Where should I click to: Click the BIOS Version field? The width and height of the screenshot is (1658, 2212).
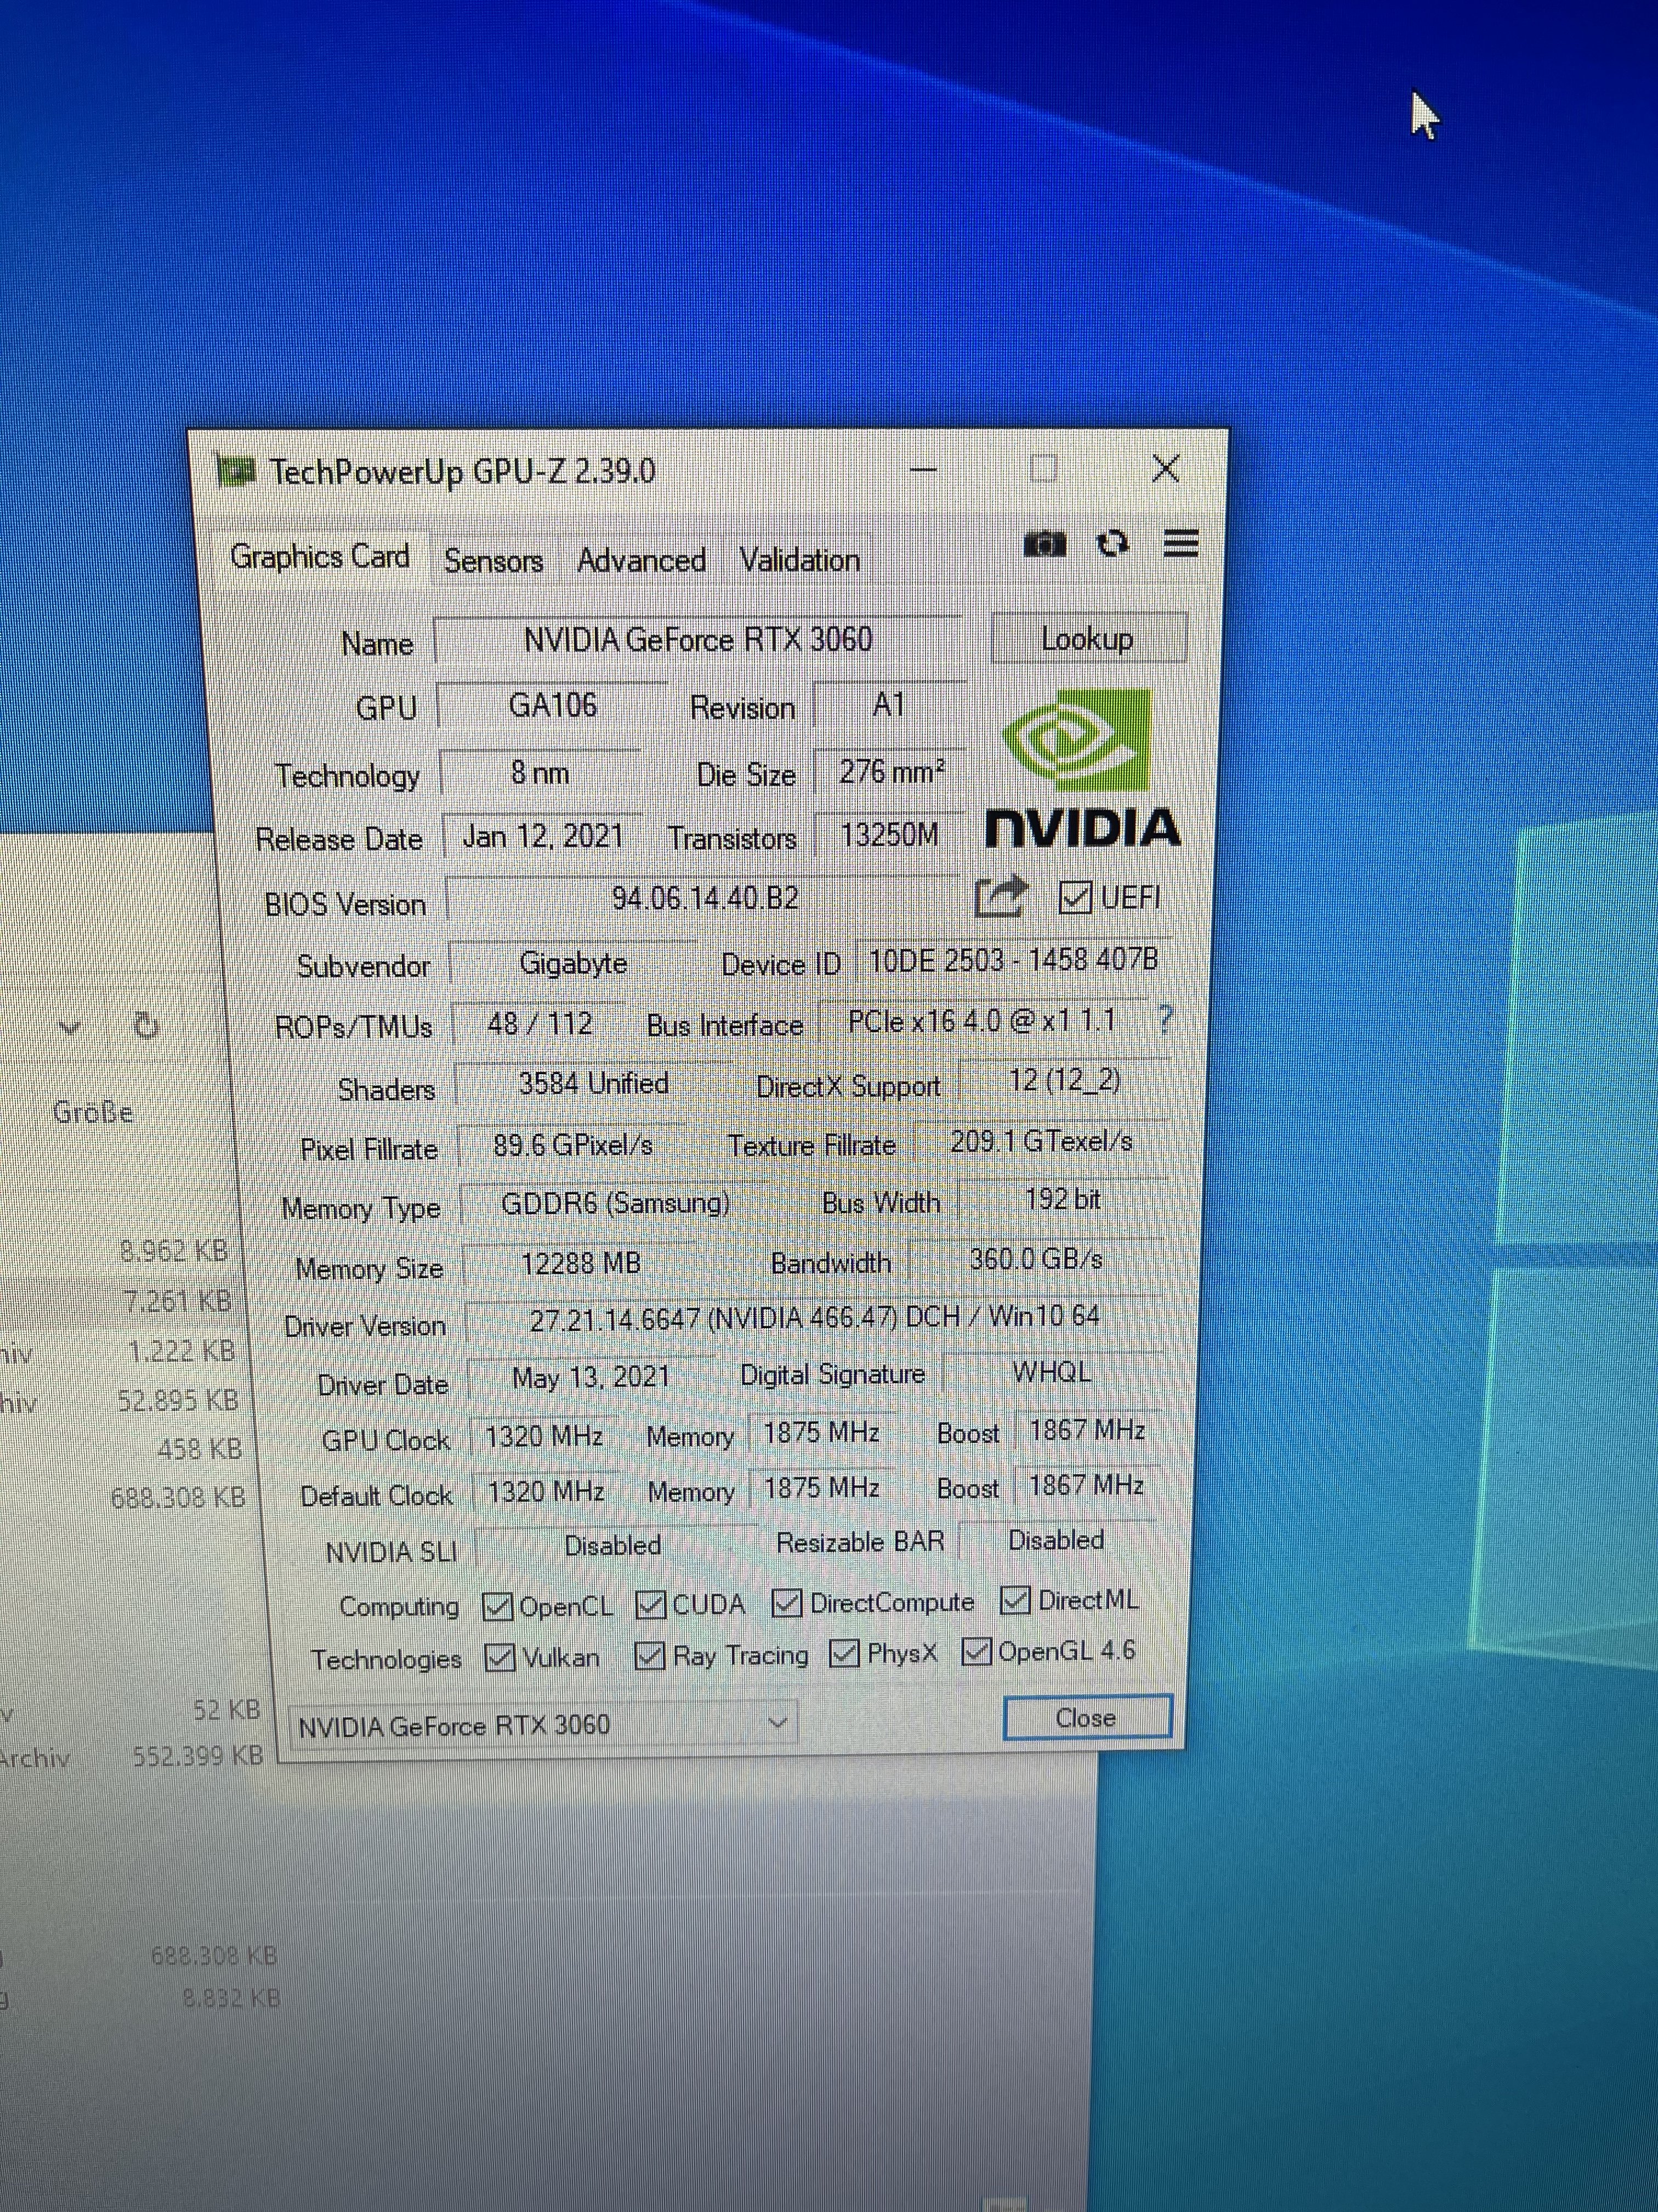pos(705,898)
